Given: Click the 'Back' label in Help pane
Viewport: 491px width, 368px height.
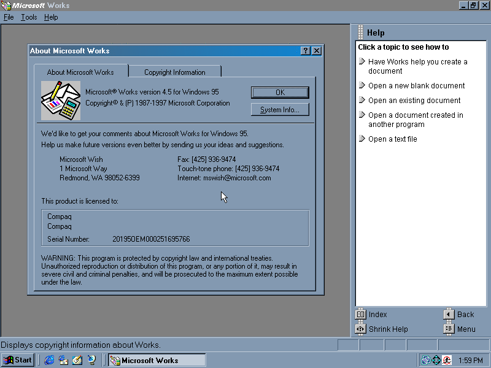Looking at the screenshot, I should pos(466,314).
